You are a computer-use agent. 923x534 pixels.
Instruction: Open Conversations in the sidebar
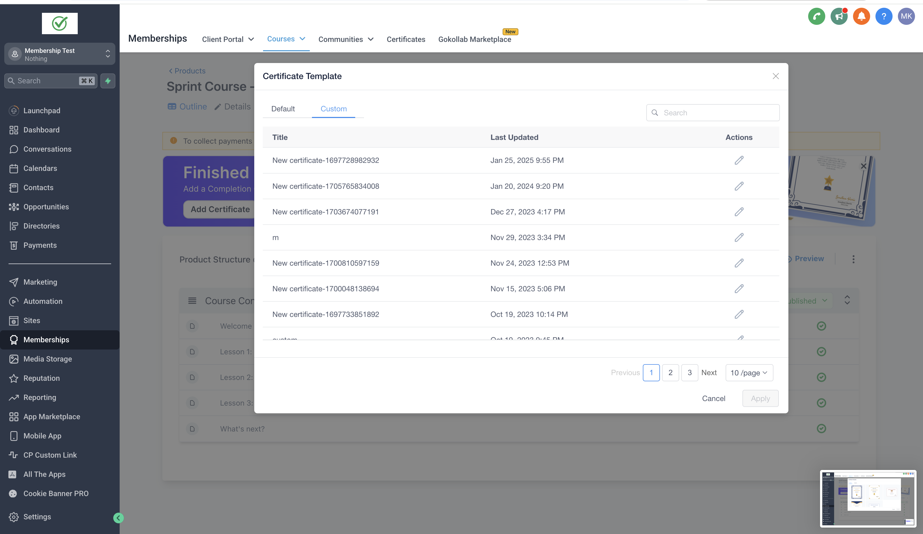47,149
